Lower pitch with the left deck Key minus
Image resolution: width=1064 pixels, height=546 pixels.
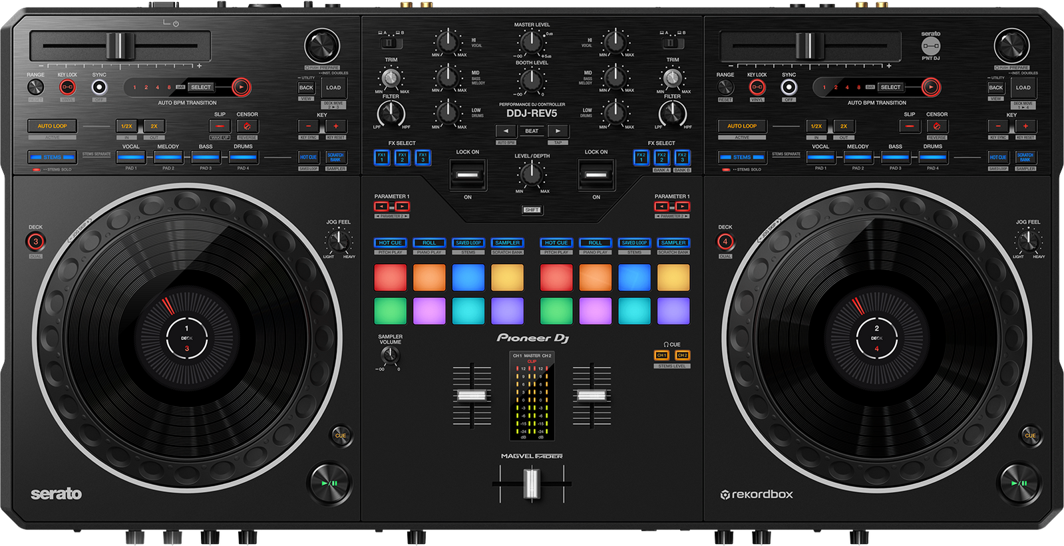(309, 126)
